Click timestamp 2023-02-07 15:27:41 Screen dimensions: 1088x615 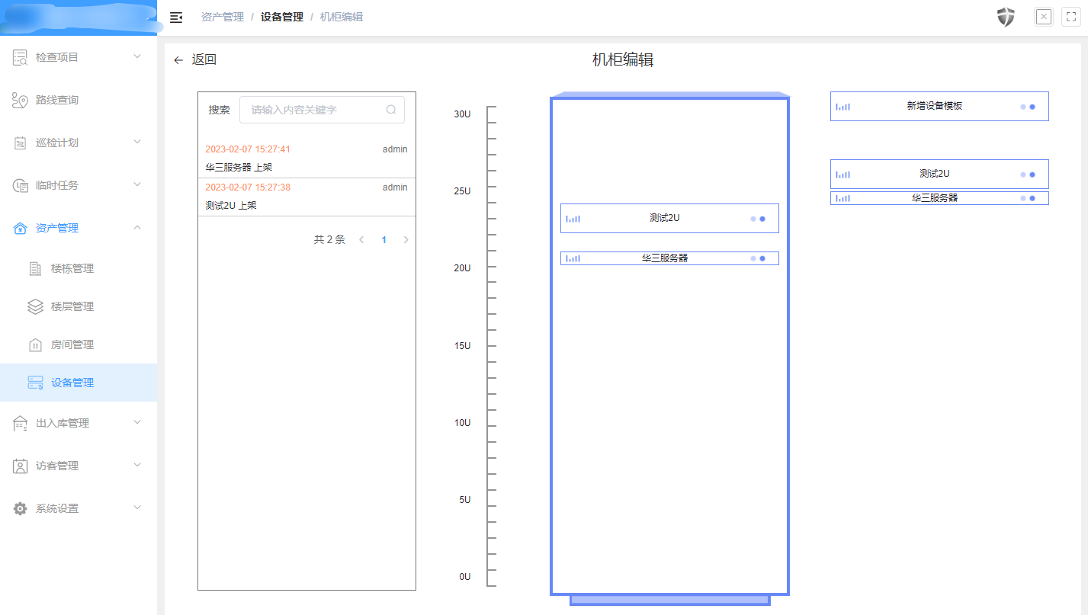click(248, 149)
